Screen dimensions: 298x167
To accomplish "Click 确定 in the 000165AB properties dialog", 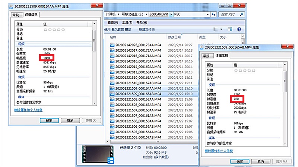I will coord(240,161).
